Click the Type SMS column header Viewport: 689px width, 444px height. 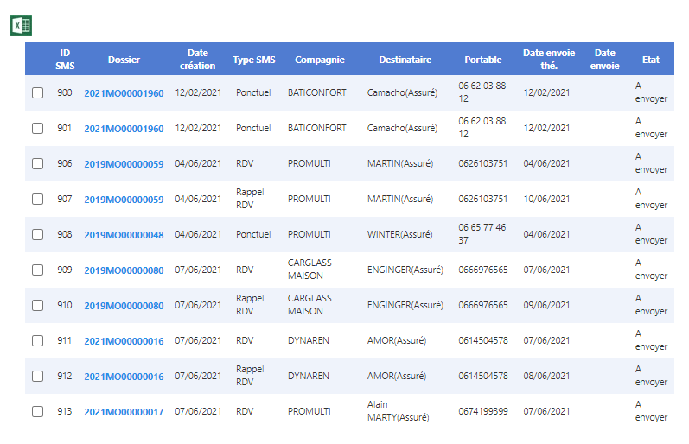tap(254, 60)
